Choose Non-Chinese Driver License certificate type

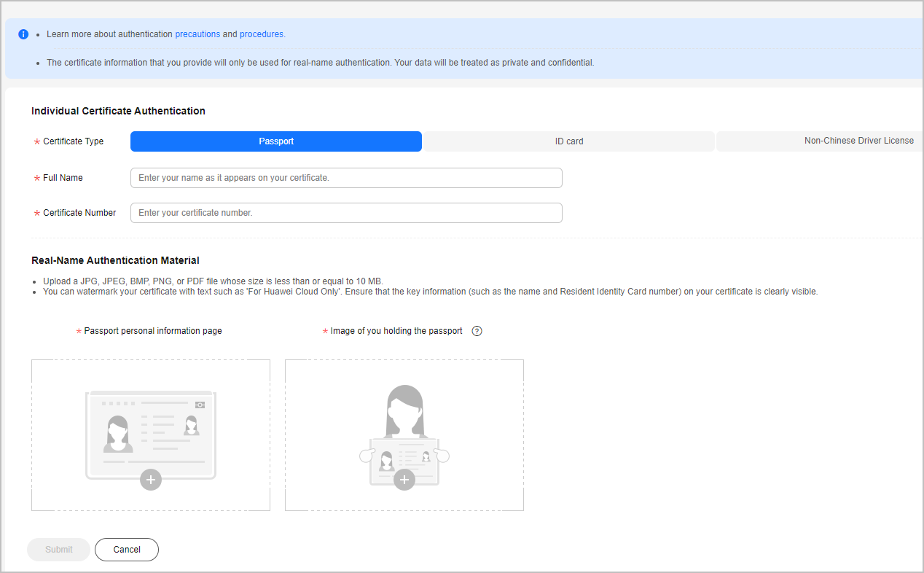[820, 141]
